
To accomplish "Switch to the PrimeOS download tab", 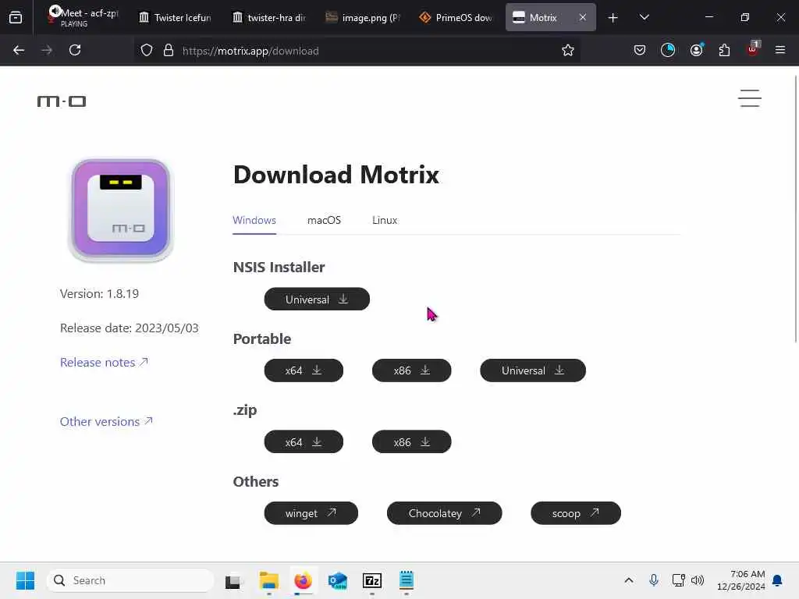I will pyautogui.click(x=456, y=17).
